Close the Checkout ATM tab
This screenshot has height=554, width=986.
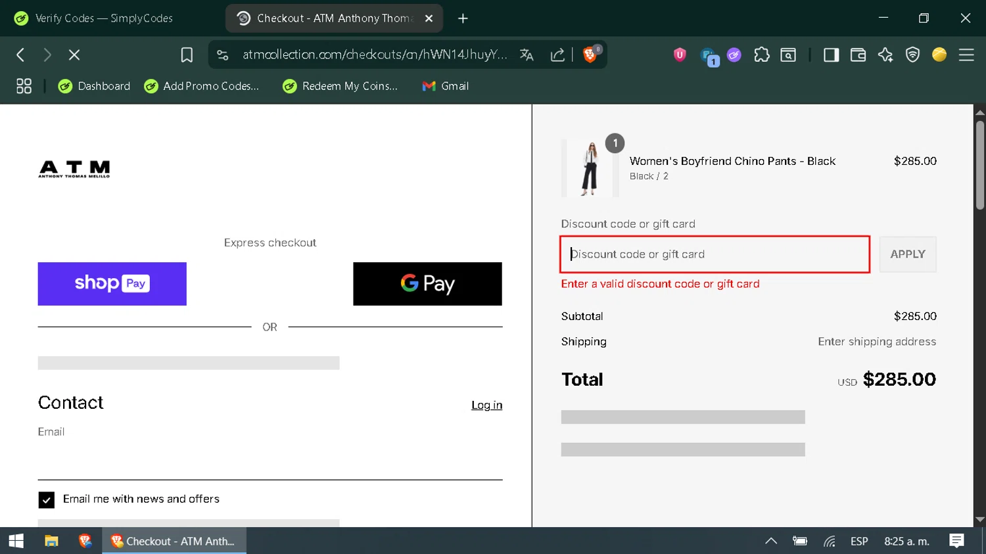point(429,18)
